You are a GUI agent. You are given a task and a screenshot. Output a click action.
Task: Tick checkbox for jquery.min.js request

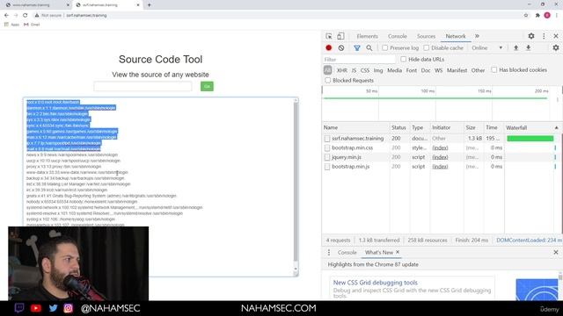tap(326, 157)
